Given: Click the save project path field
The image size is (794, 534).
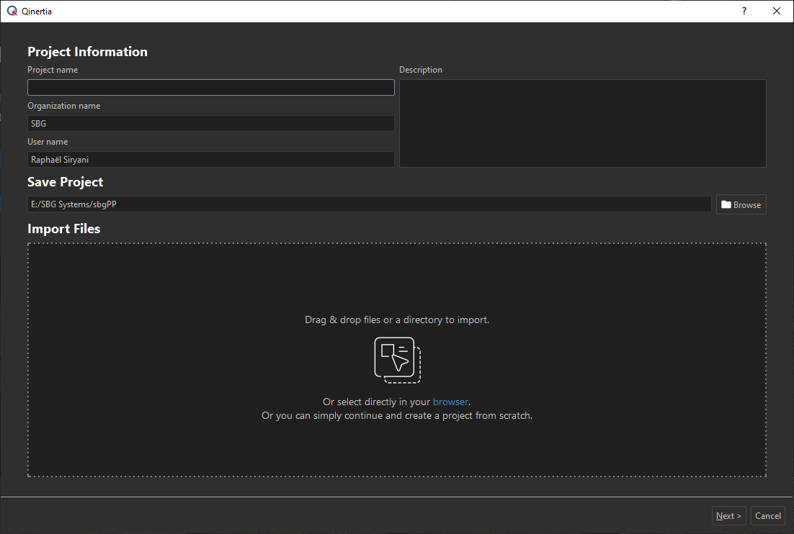Looking at the screenshot, I should [x=369, y=204].
